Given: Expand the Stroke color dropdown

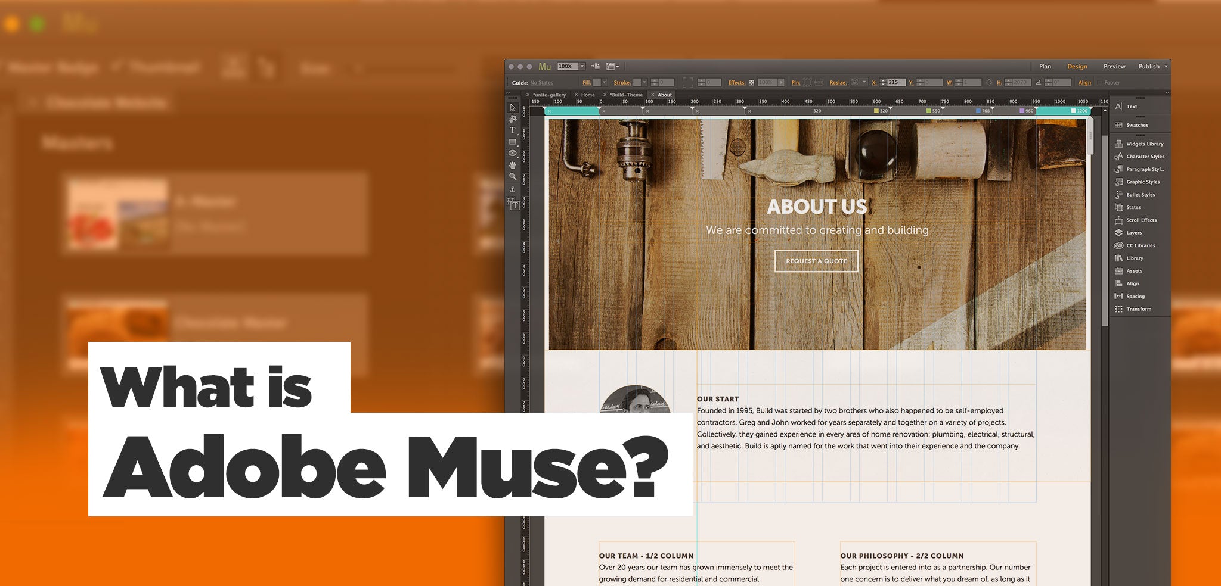Looking at the screenshot, I should tap(644, 82).
